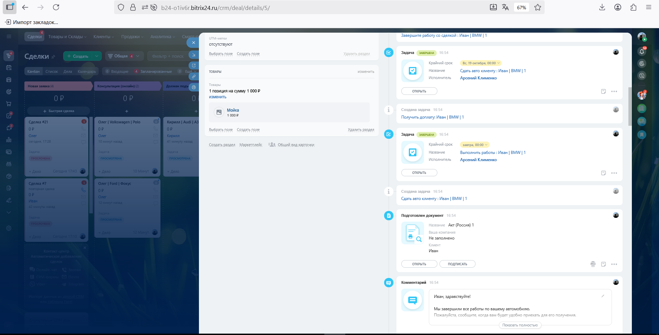Open dropdown arrow next to Создать button
The height and width of the screenshot is (335, 659).
[x=97, y=56]
